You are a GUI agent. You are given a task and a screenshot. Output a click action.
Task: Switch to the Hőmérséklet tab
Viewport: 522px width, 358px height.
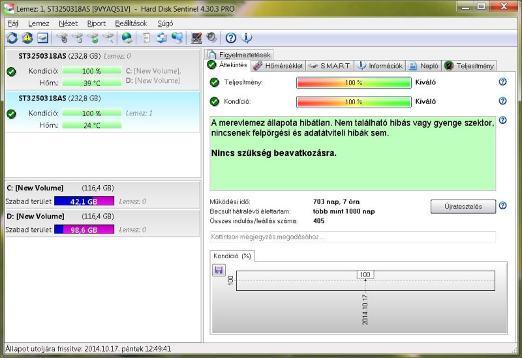coord(278,66)
